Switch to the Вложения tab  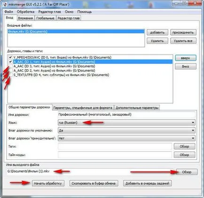click(x=25, y=18)
